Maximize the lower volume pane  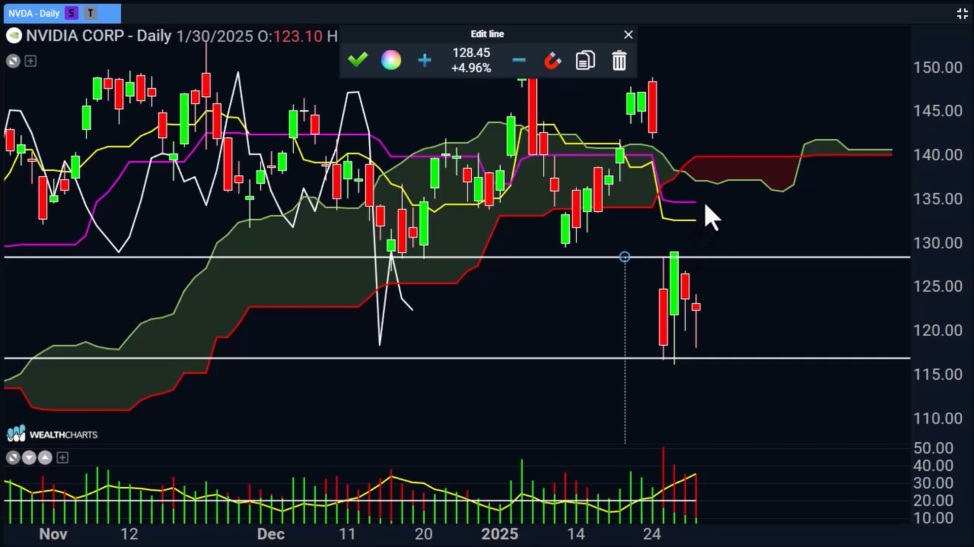(x=13, y=458)
